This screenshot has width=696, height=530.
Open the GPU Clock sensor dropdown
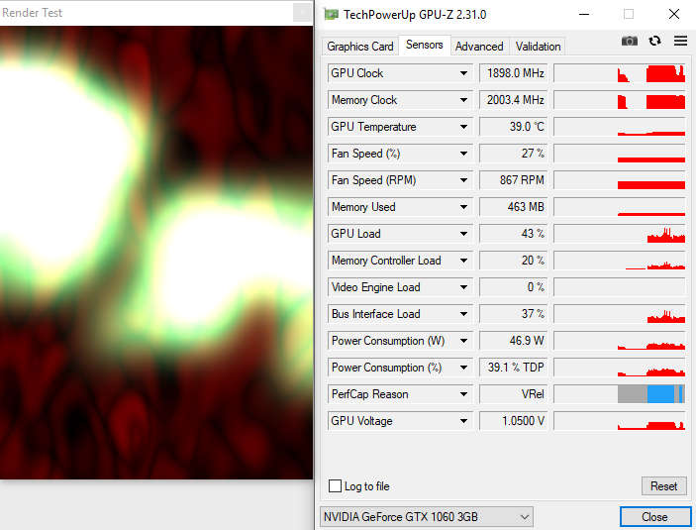click(x=463, y=73)
